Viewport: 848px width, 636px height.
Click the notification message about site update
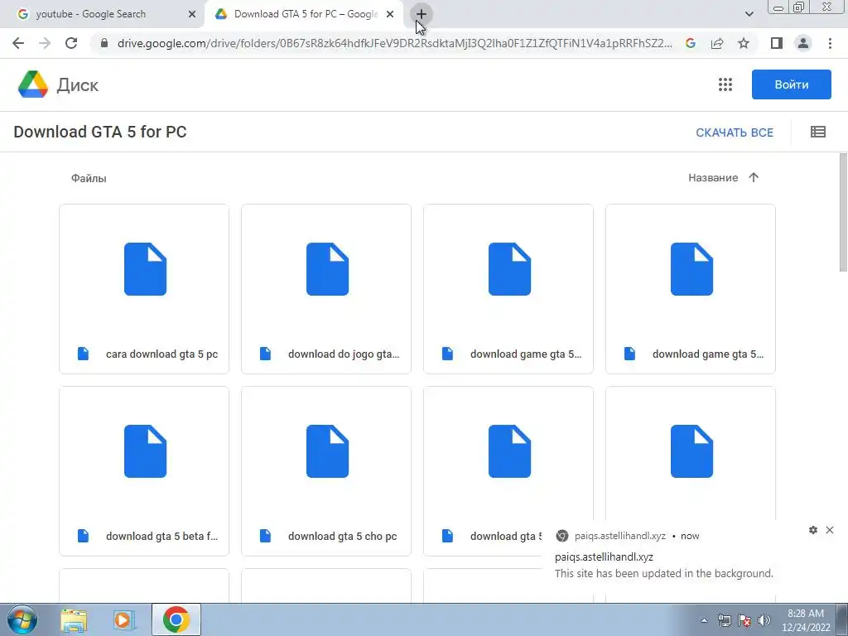coord(663,573)
